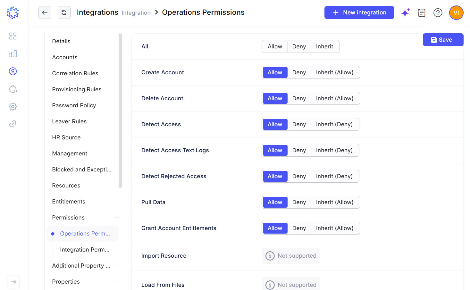Select Deny for Pull Data

point(299,202)
